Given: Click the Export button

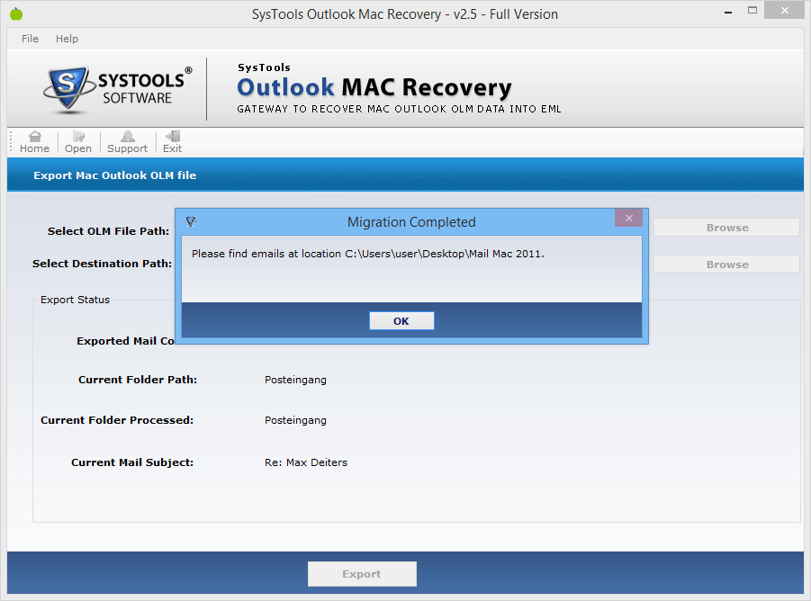Looking at the screenshot, I should coord(362,574).
